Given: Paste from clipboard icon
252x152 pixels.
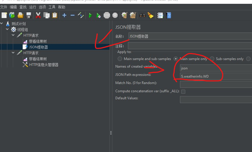Looking at the screenshot, I should (55, 16).
